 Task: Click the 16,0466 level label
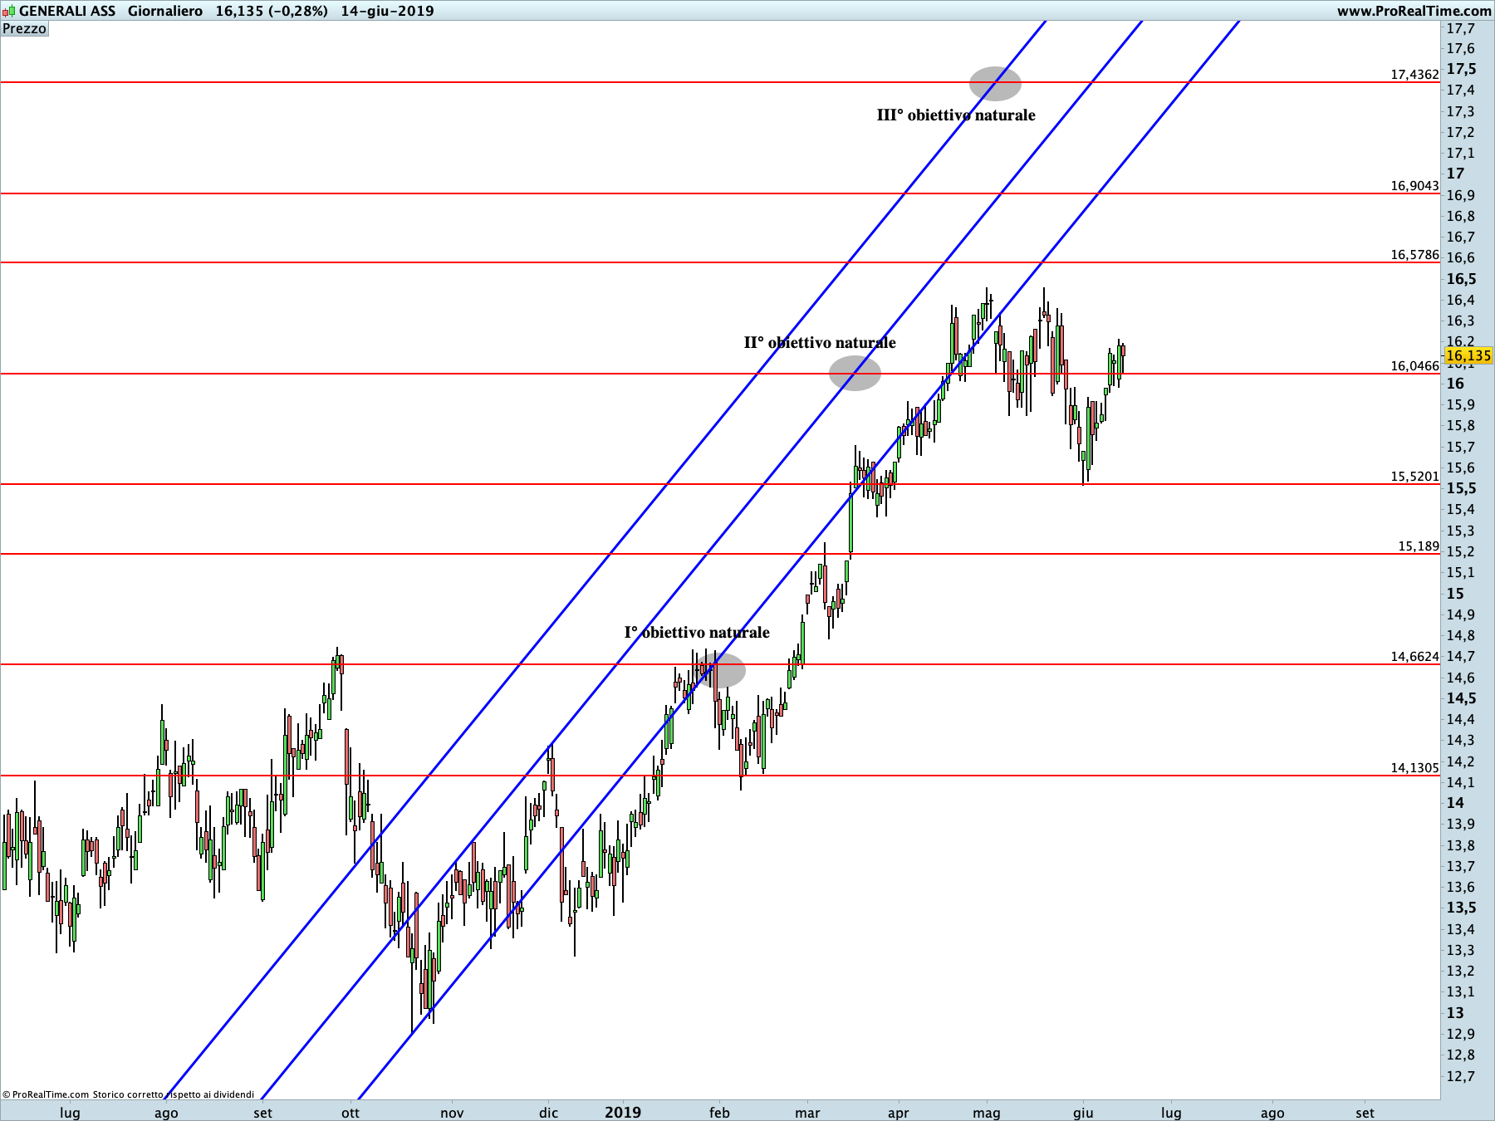1414,365
